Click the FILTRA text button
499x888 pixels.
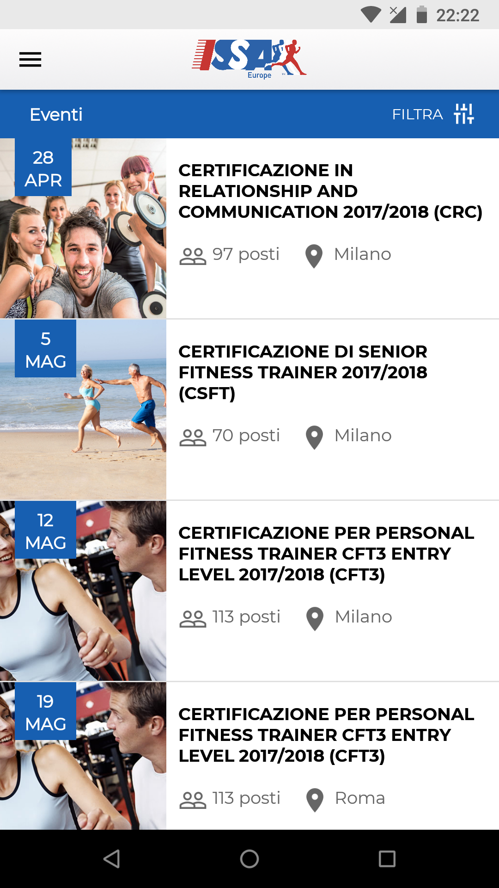[x=418, y=114]
